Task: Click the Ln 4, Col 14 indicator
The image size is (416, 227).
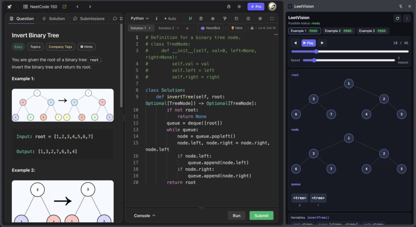Action: pyautogui.click(x=267, y=28)
